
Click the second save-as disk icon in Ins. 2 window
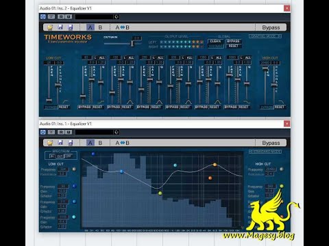pyautogui.click(x=71, y=27)
